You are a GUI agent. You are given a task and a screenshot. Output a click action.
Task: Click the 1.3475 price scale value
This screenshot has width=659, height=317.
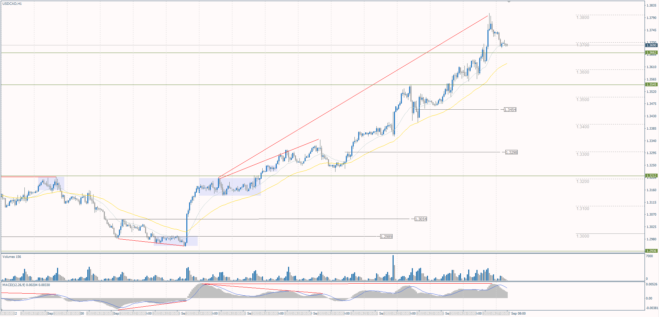click(651, 104)
